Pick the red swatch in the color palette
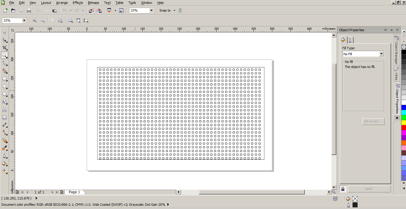This screenshot has width=406, height=209. click(404, 127)
